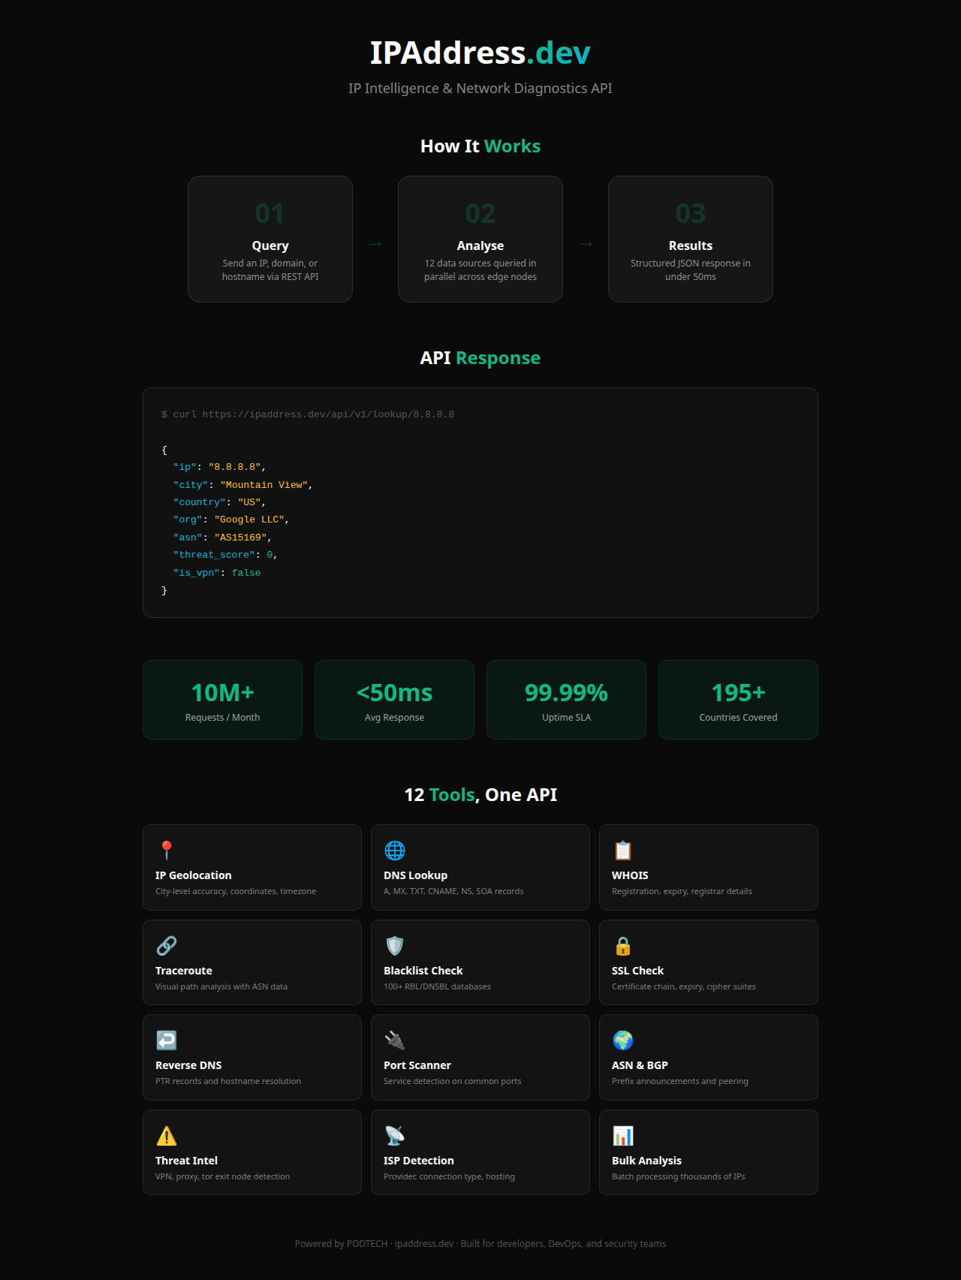Image resolution: width=961 pixels, height=1280 pixels.
Task: Click the "threat_score": 0 line
Action: pyautogui.click(x=225, y=555)
